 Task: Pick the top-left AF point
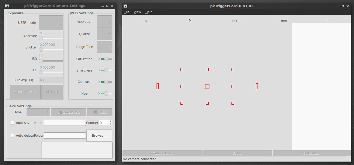click(x=182, y=69)
